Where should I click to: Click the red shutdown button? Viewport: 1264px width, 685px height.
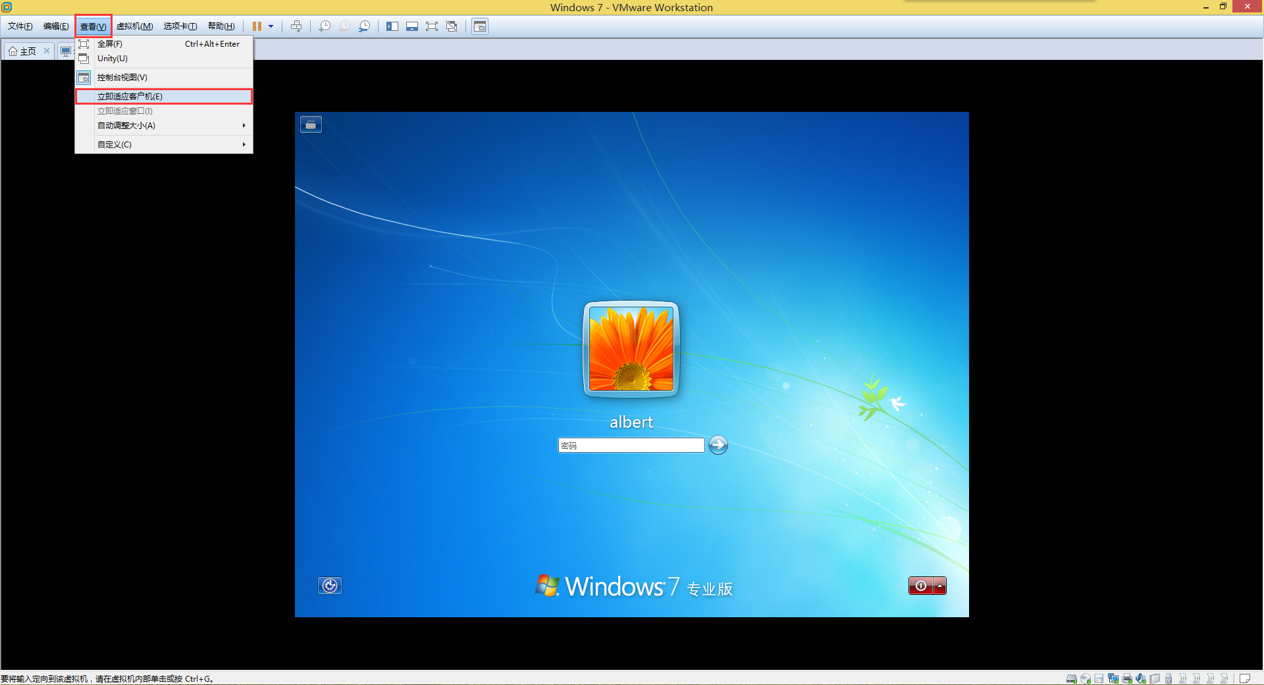click(921, 586)
